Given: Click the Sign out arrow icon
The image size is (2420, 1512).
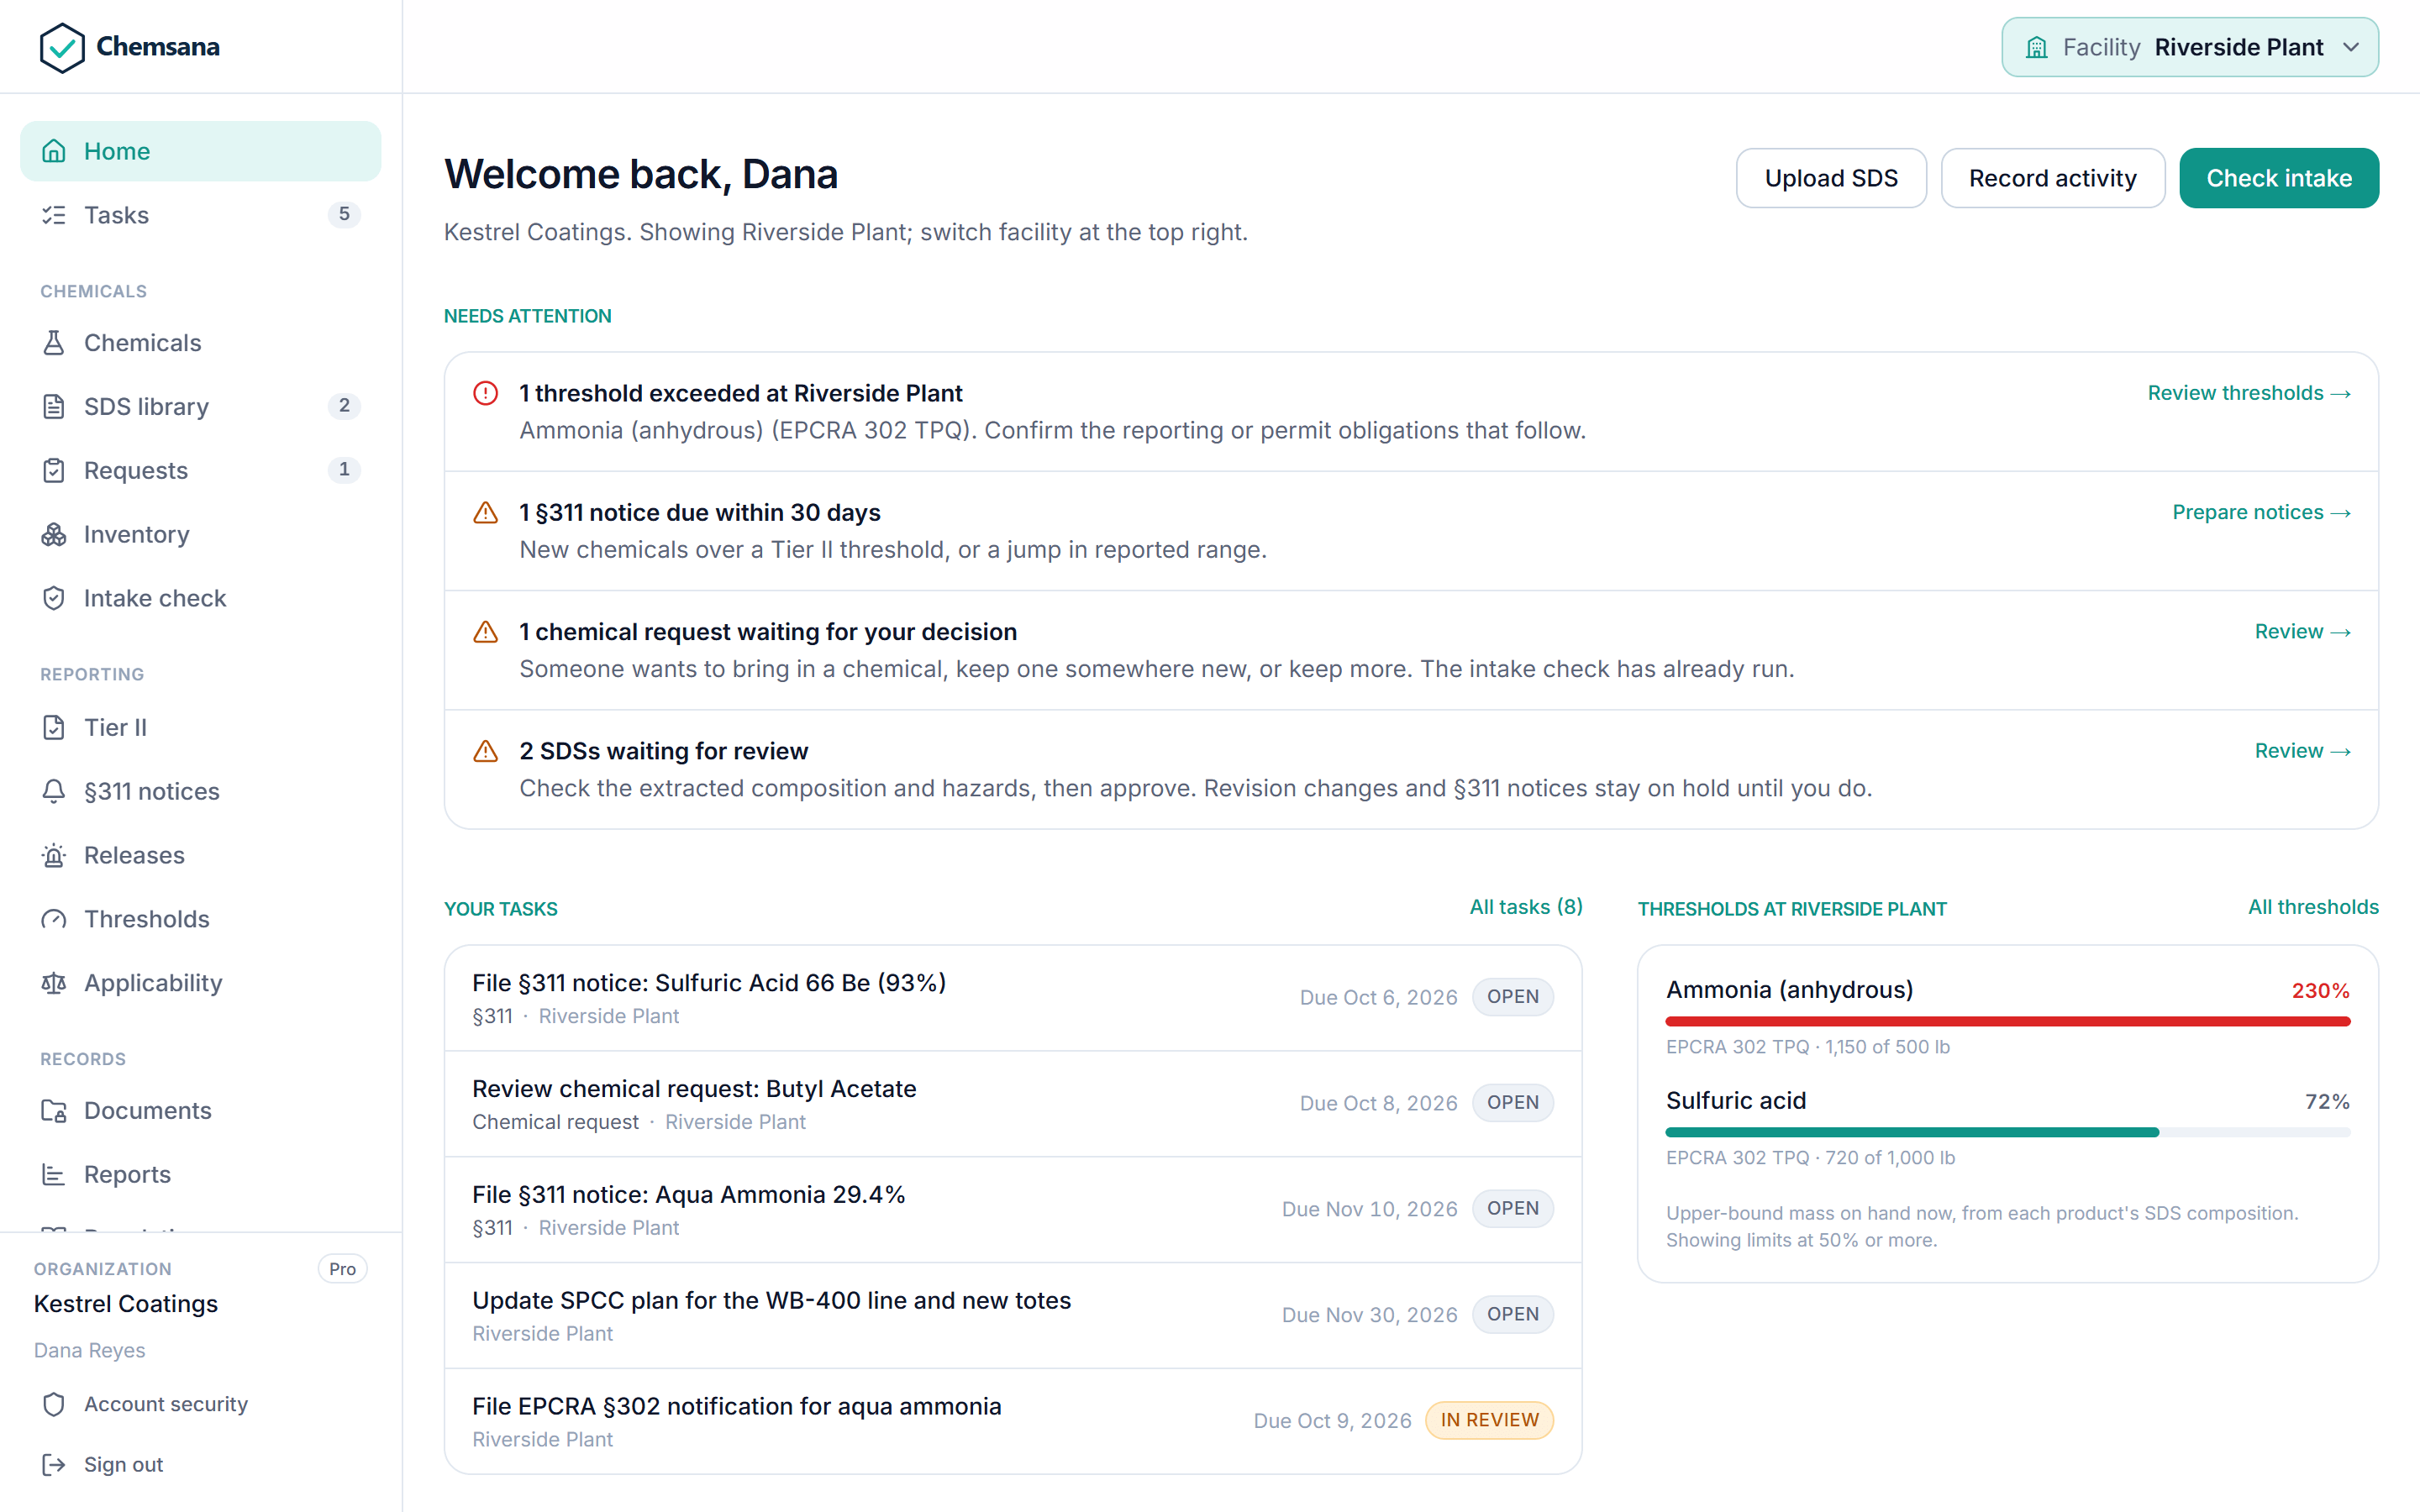Looking at the screenshot, I should pyautogui.click(x=54, y=1464).
